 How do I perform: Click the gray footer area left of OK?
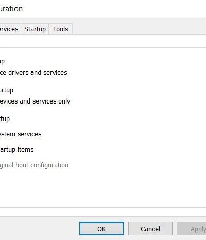40,228
